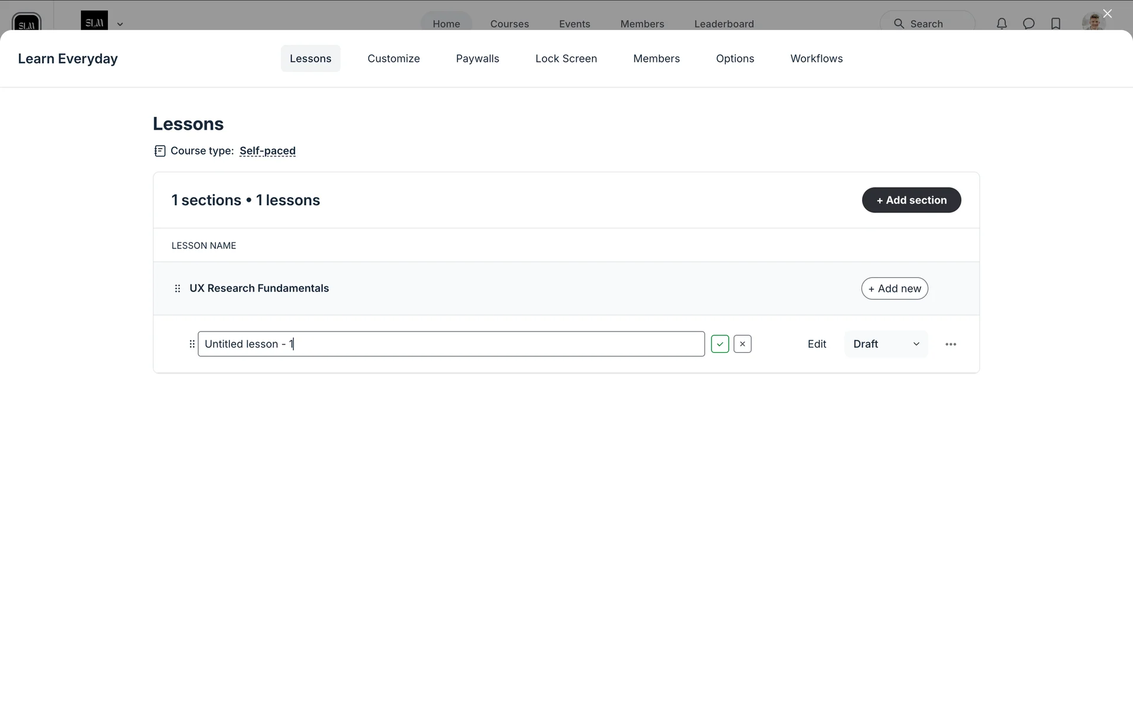
Task: Click Add new in section row
Action: (895, 289)
